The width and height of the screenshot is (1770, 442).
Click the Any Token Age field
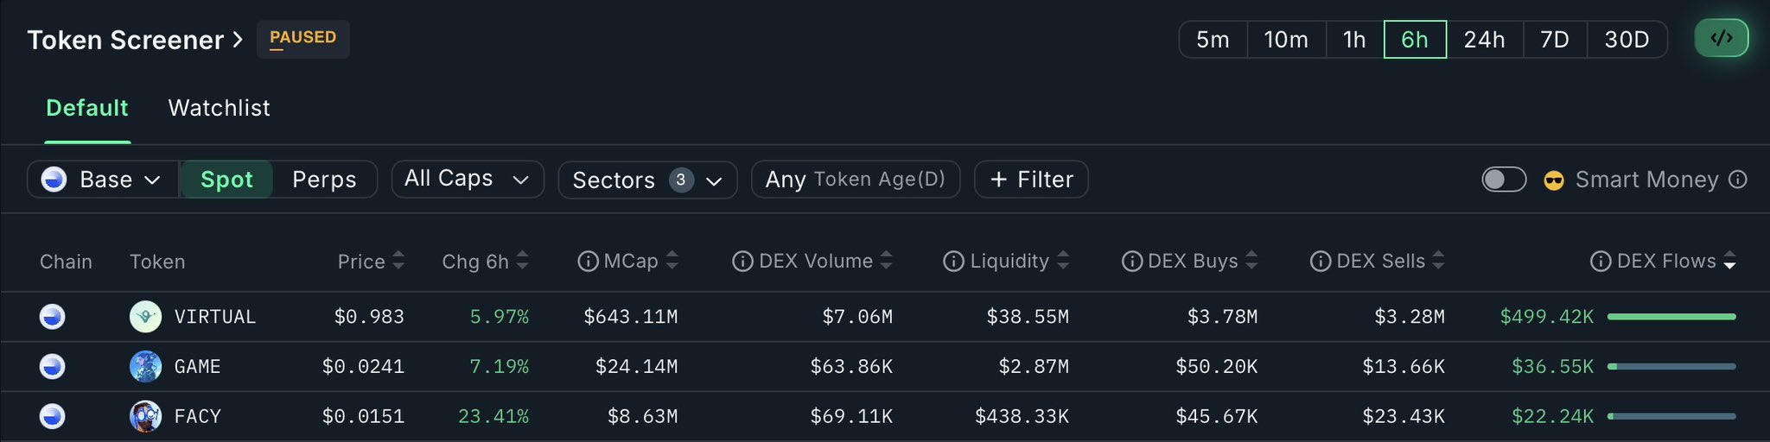coord(855,180)
